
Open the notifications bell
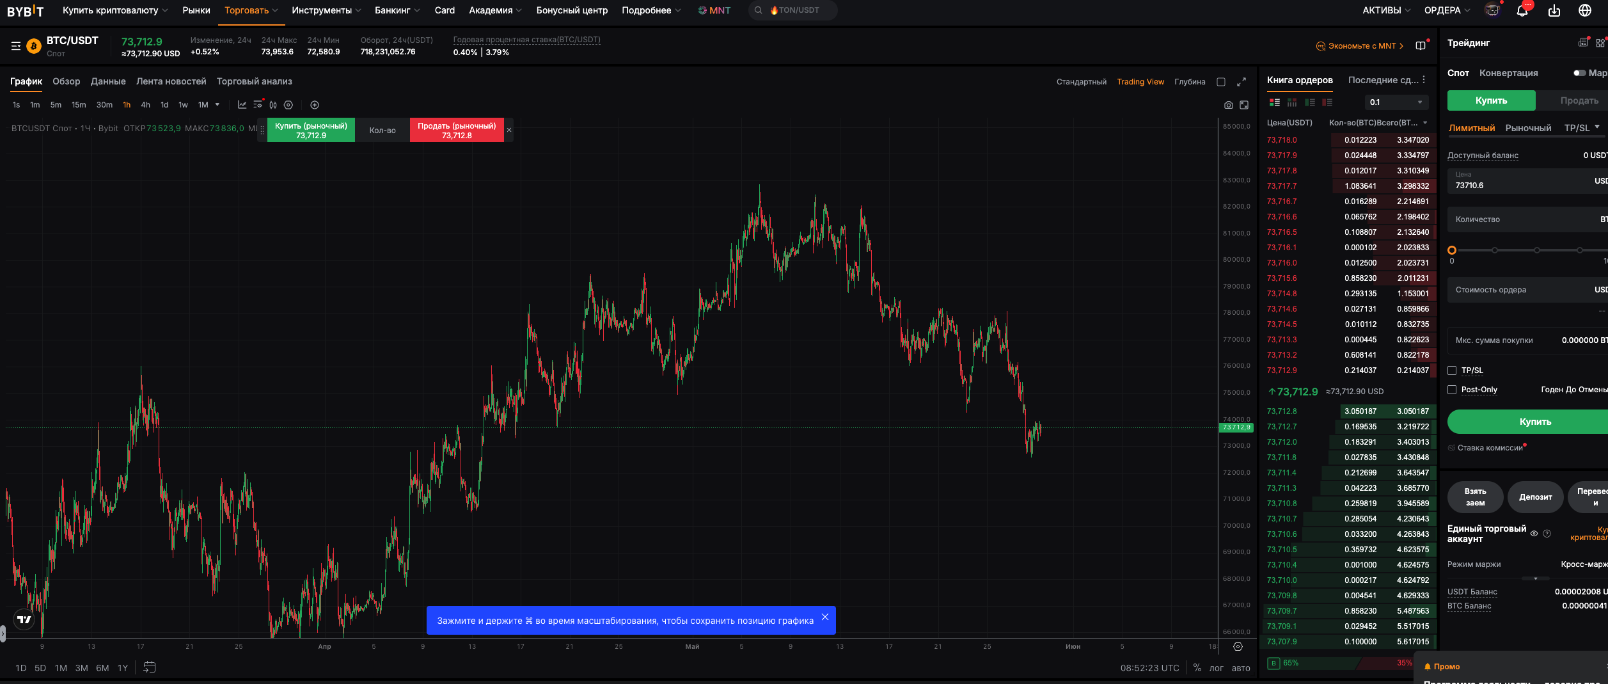point(1522,10)
